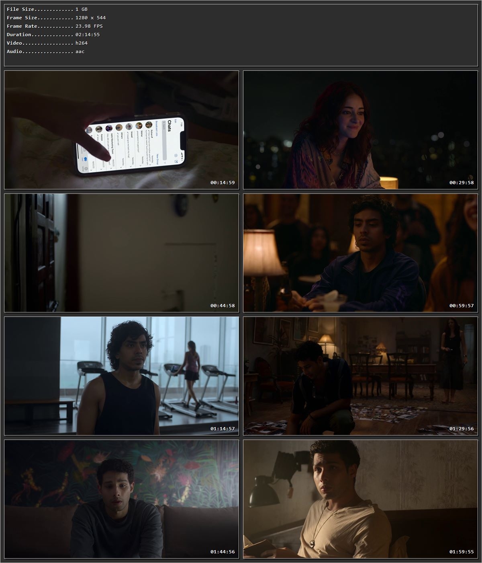Tap the battery icon in the status bar
Viewport: 482px width, 563px height.
click(182, 160)
